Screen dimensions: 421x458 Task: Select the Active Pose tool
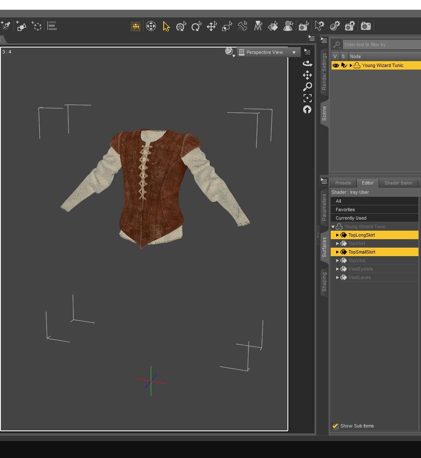151,27
